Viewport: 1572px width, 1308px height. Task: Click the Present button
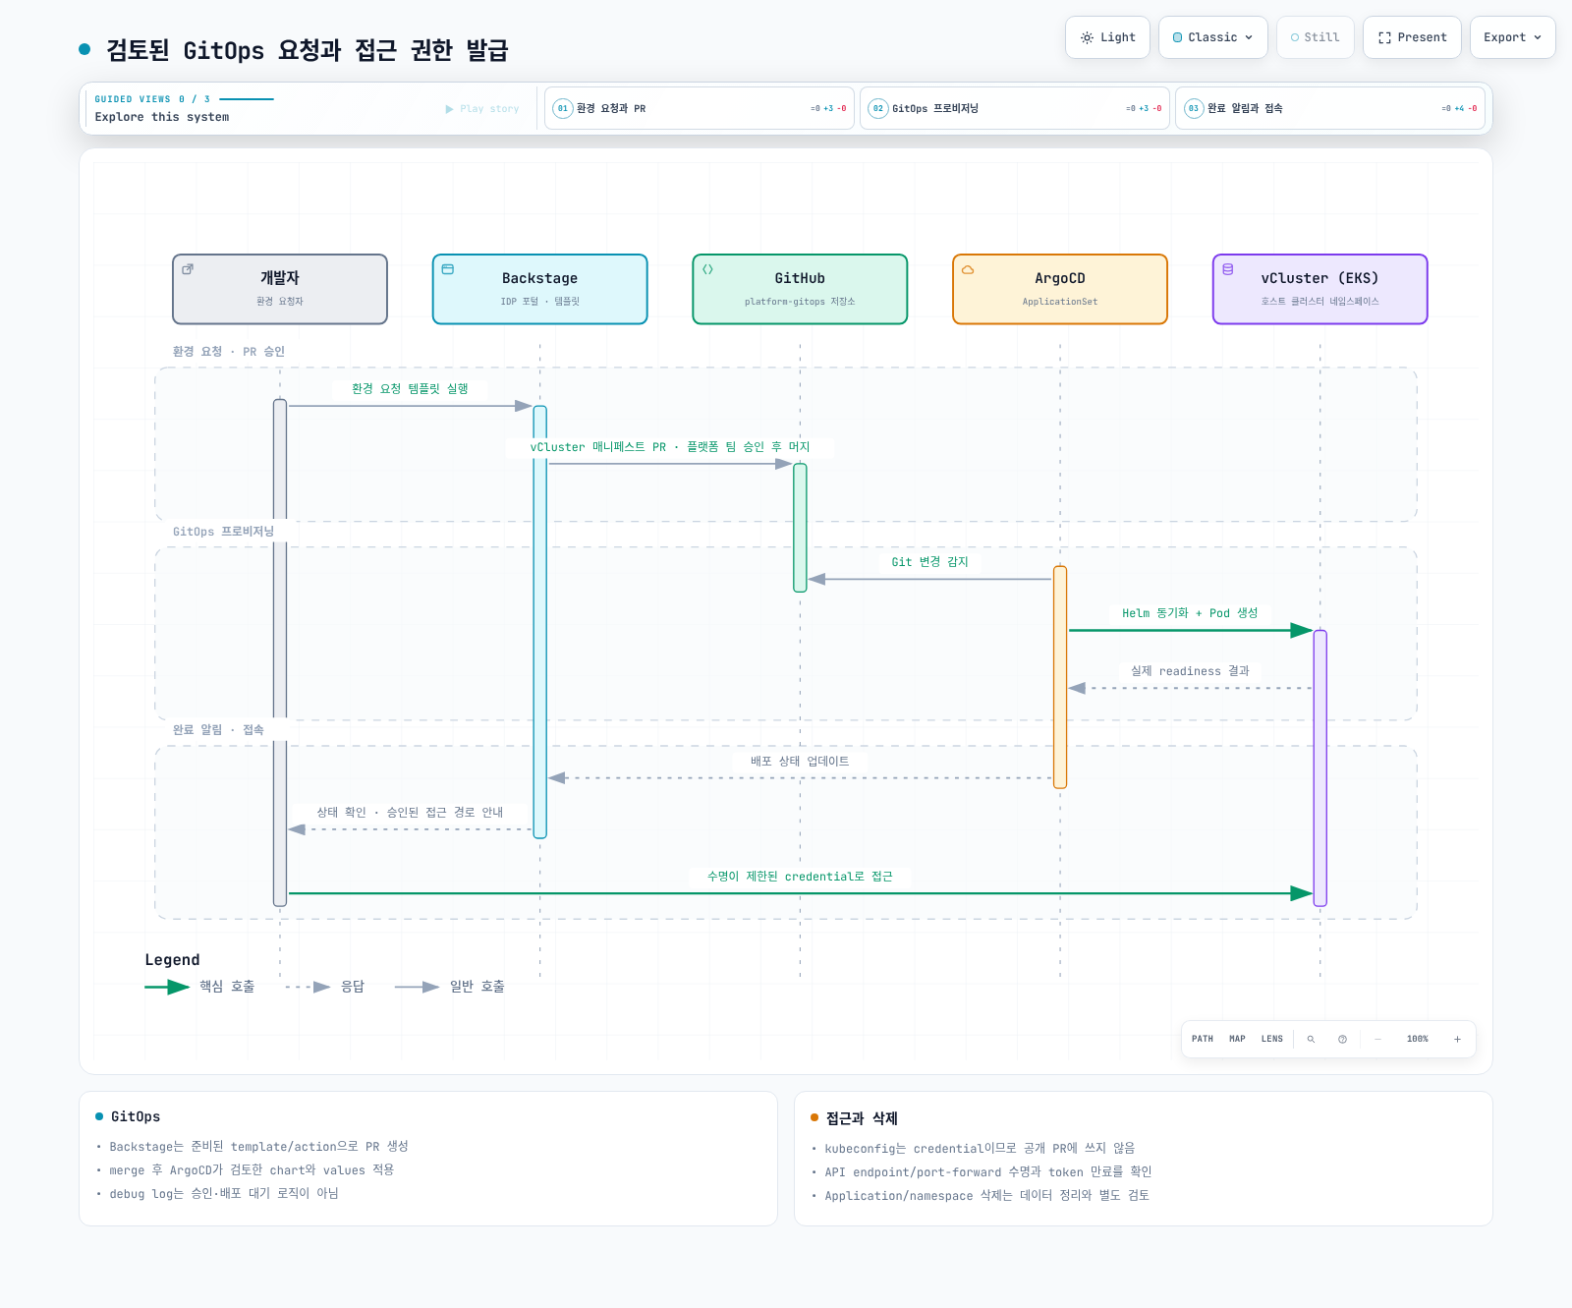point(1412,37)
